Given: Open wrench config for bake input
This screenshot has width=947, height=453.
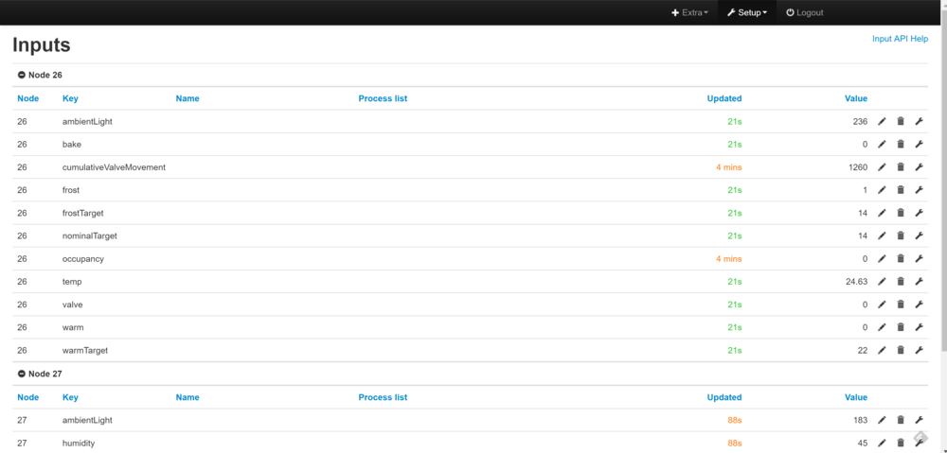Looking at the screenshot, I should tap(920, 144).
